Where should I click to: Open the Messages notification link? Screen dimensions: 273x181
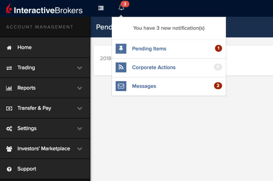click(144, 86)
